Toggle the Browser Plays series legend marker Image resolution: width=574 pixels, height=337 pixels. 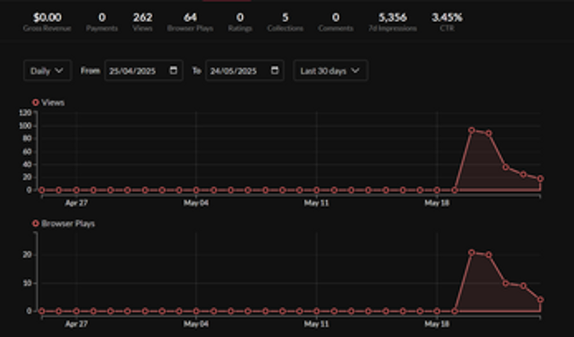coord(35,223)
